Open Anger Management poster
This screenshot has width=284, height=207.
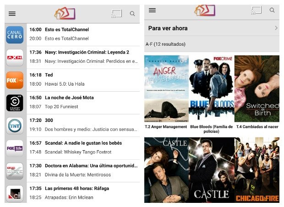coord(166,89)
